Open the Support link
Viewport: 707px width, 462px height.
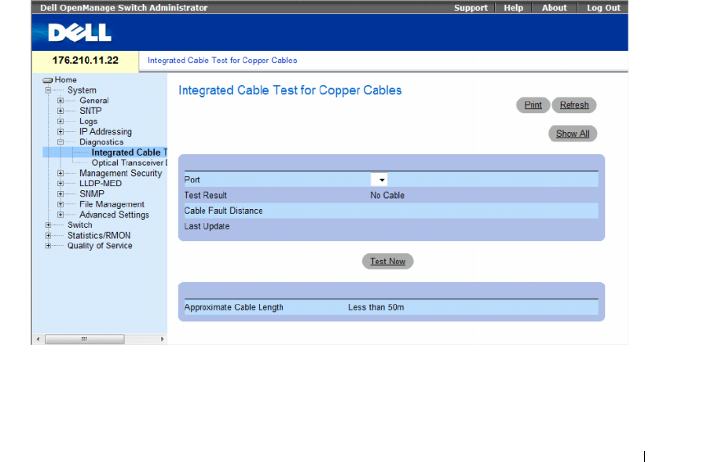[471, 8]
